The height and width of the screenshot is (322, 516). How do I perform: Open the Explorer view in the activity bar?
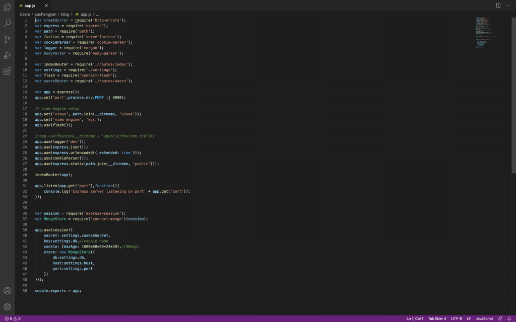click(x=7, y=7)
